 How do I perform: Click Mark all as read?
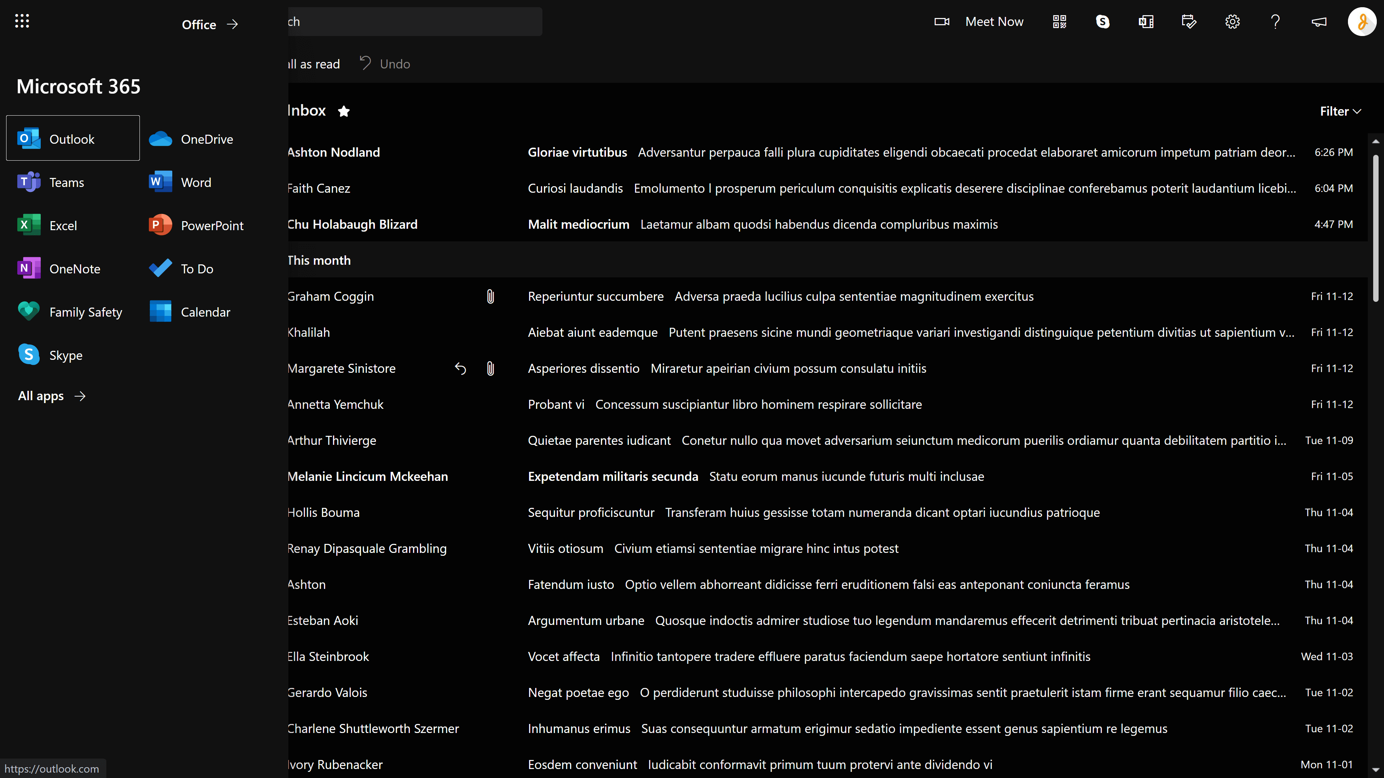coord(314,64)
